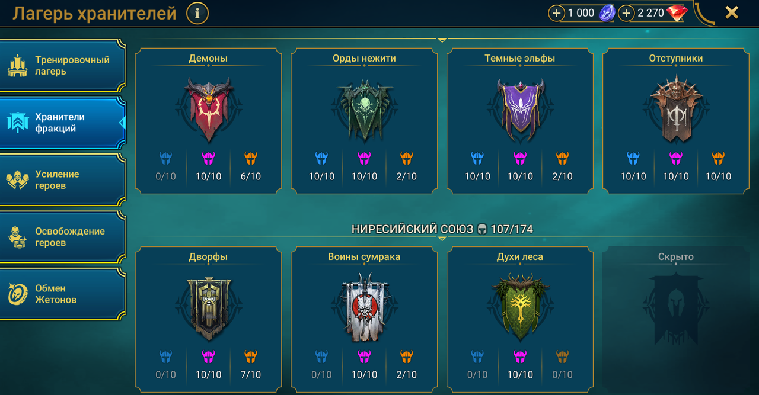Add red gems with the plus icon
Viewport: 759px width, 395px height.
(626, 13)
